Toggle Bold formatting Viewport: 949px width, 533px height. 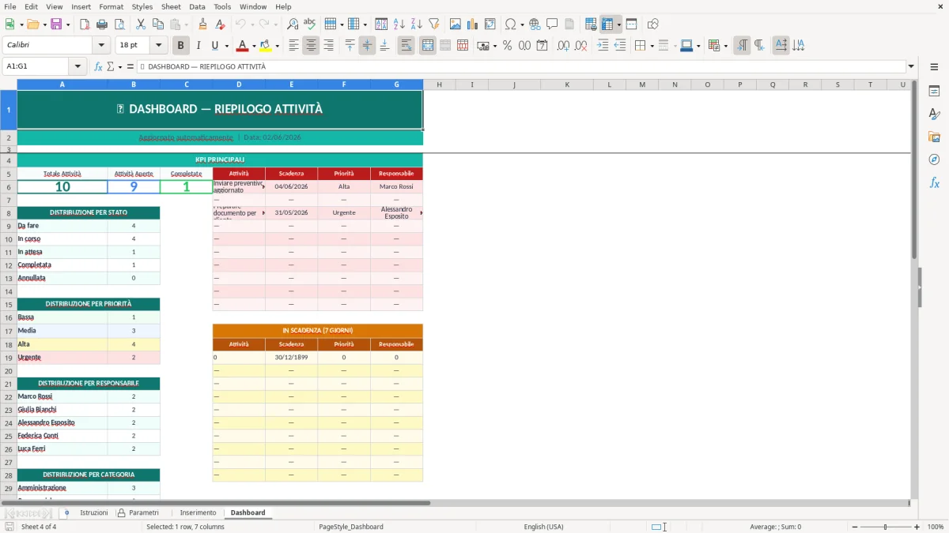(x=181, y=46)
